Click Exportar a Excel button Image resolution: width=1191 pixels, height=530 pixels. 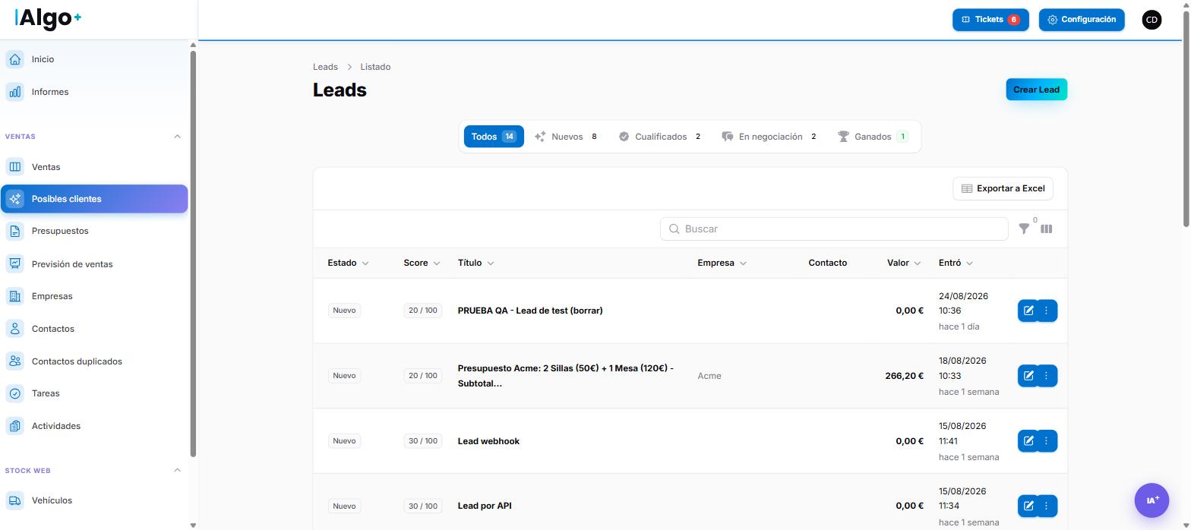point(1003,188)
